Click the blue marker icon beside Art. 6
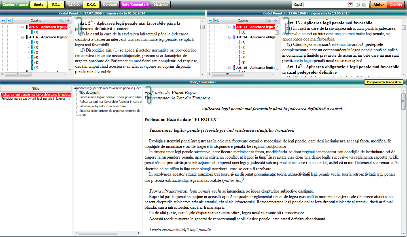This screenshot has height=237, width=407. click(27, 37)
